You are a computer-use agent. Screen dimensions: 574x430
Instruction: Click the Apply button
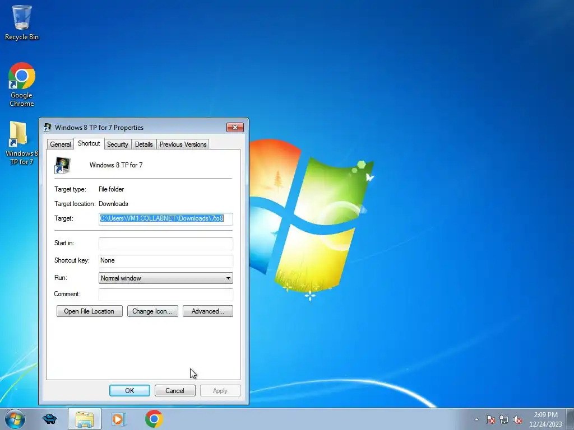click(220, 390)
